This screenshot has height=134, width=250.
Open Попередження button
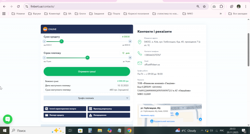coord(109,115)
